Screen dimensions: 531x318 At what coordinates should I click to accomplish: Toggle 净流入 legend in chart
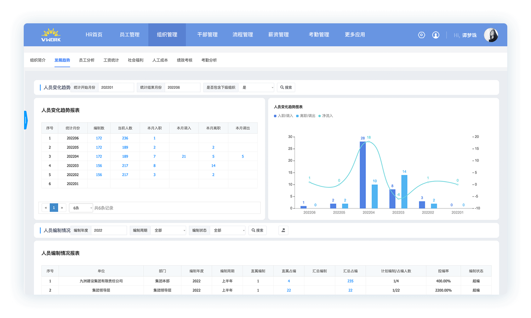point(326,116)
